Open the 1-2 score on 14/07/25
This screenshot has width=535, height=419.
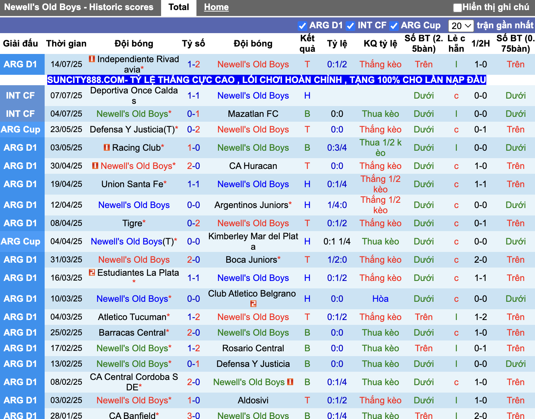pos(193,64)
